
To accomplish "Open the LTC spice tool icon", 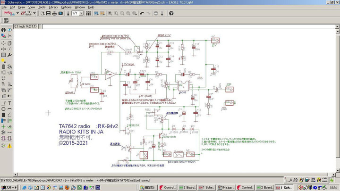I will [26, 13].
